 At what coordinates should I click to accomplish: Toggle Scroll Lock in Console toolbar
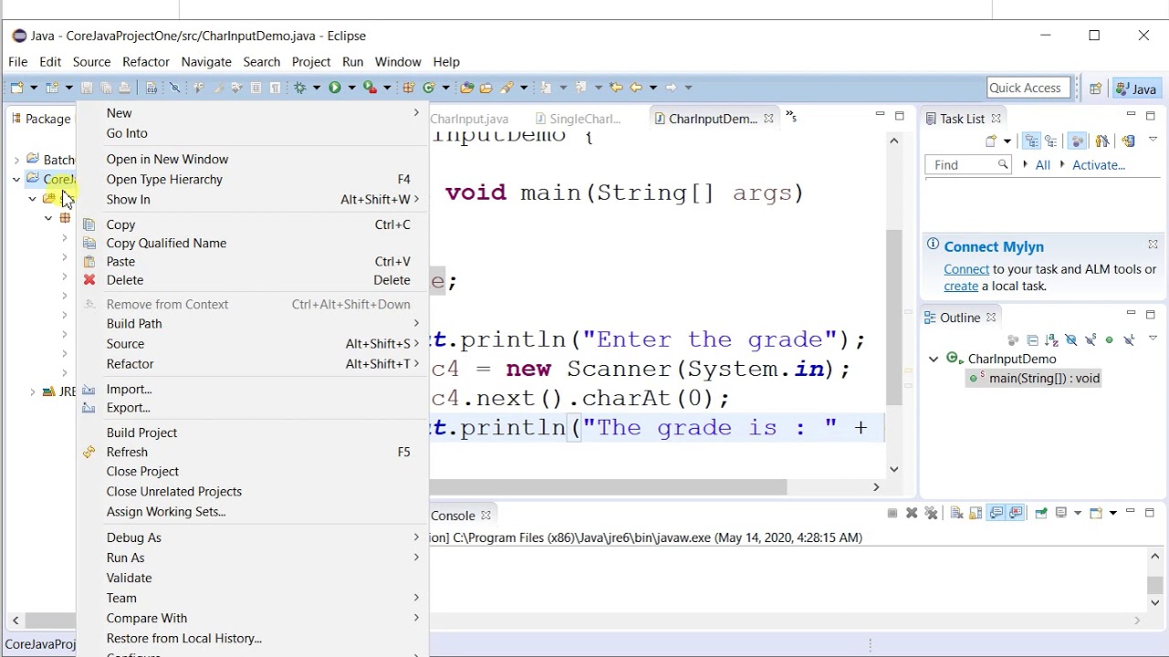pyautogui.click(x=975, y=513)
